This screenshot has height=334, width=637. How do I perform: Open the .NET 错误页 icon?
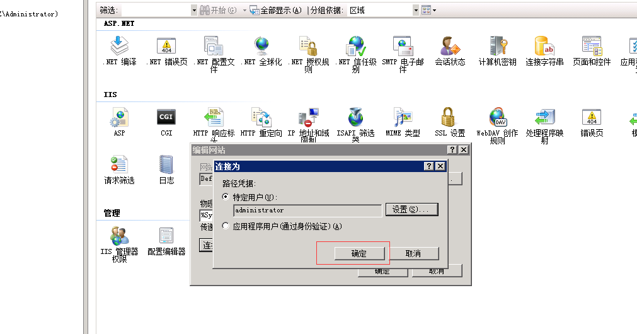click(x=166, y=45)
